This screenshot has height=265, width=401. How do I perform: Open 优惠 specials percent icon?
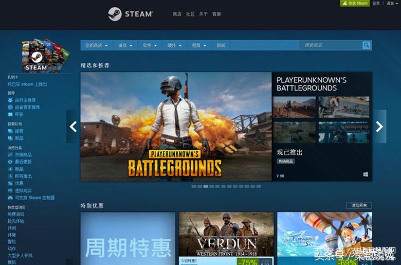pos(10,183)
